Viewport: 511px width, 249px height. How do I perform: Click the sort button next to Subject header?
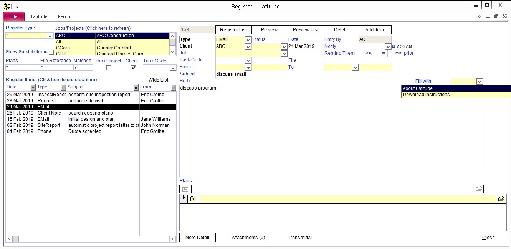tap(136, 88)
